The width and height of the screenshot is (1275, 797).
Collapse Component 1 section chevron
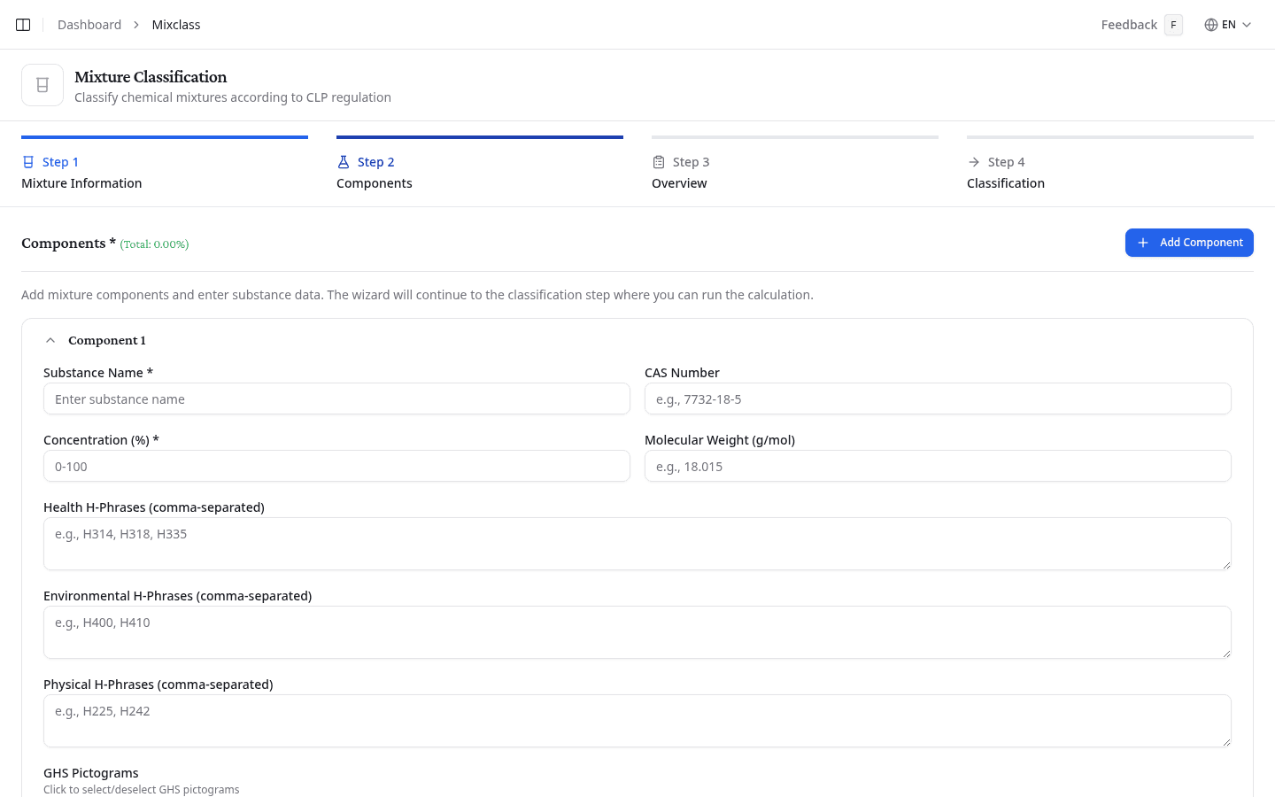tap(50, 340)
